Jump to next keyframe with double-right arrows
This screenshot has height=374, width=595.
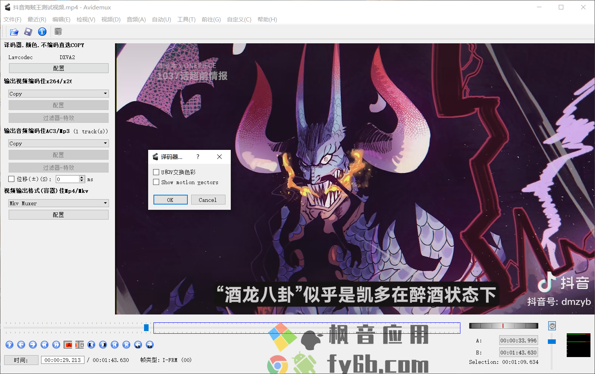(56, 345)
